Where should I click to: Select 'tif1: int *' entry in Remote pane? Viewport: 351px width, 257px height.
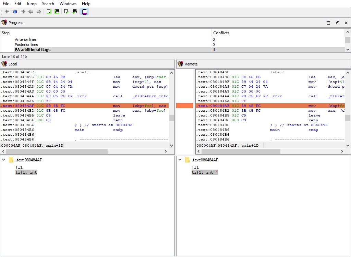[x=205, y=172]
